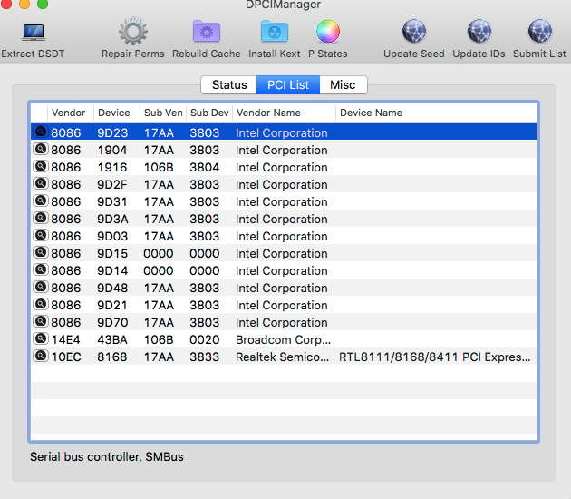Click magnifier icon on Realtek 8168 row
This screenshot has width=571, height=499.
40,357
